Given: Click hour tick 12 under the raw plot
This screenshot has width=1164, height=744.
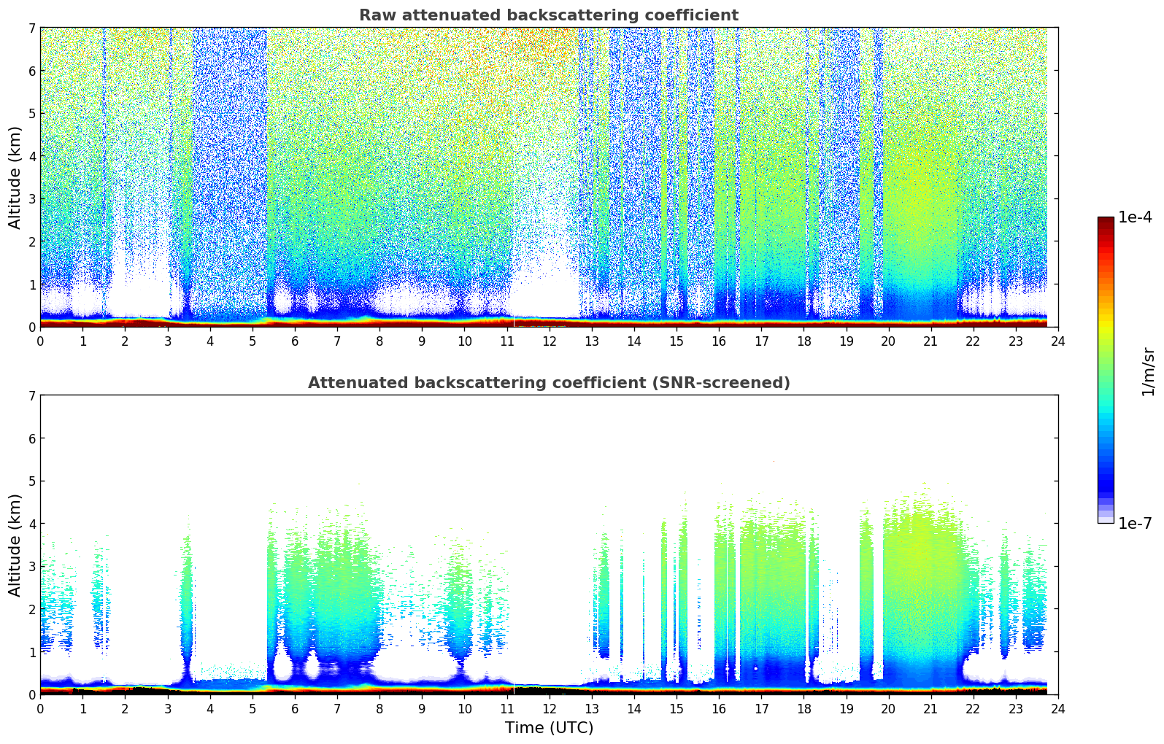Looking at the screenshot, I should pos(549,341).
